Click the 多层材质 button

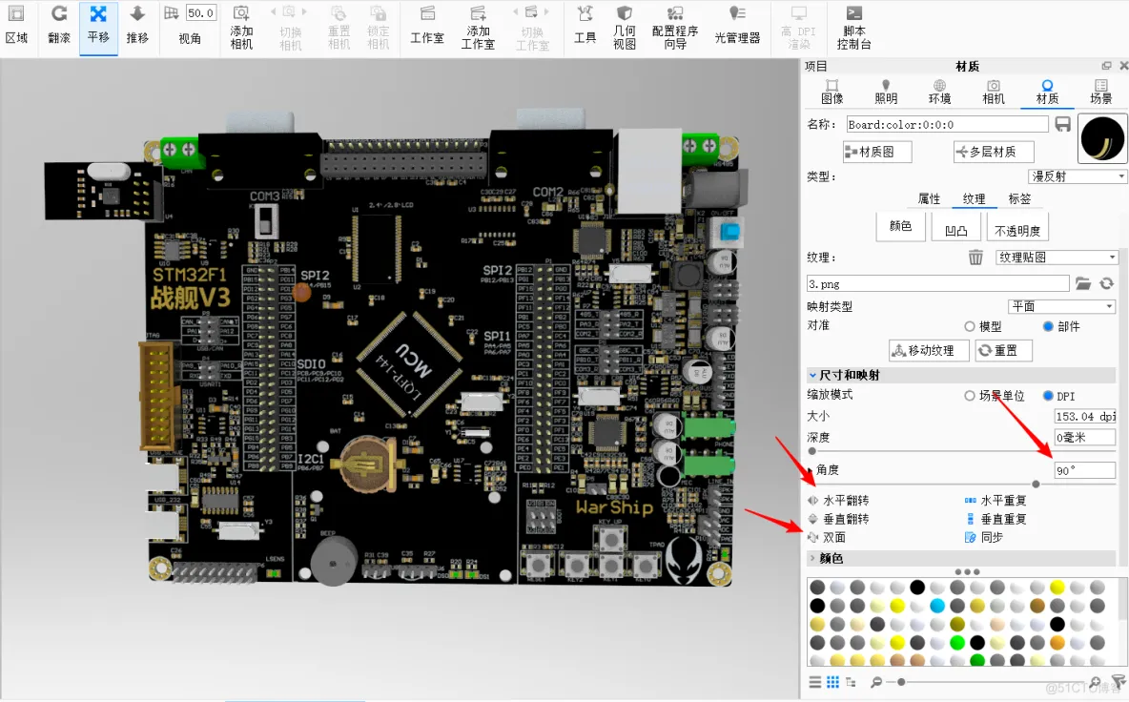993,152
